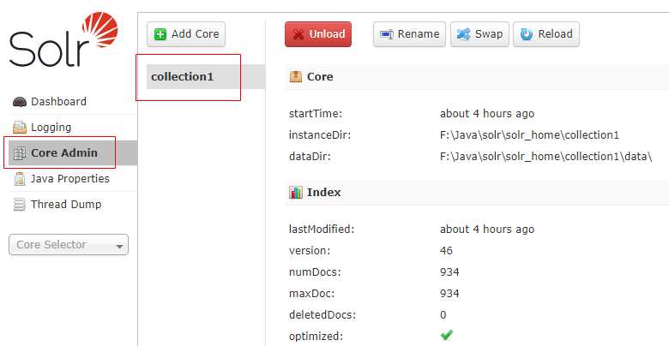The image size is (669, 346).
Task: Click the version value 46
Action: pyautogui.click(x=446, y=251)
